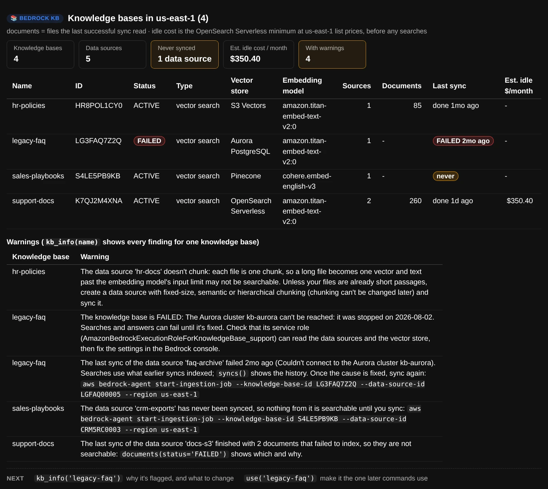Click the never sync badge for sales-playbooks
Viewport: 548px width, 489px height.
coord(446,176)
